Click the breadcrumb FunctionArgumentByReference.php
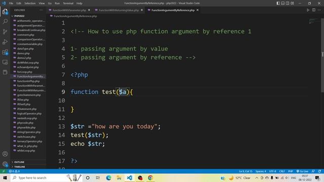324x182 pixels. pos(75,16)
